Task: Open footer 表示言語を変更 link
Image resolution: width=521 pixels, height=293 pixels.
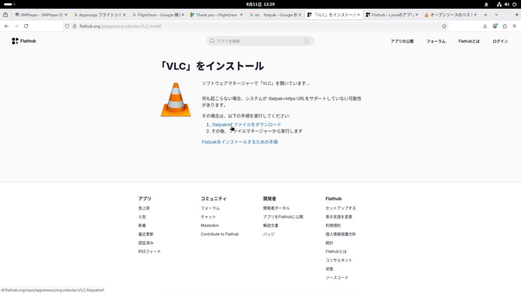Action: [x=339, y=217]
